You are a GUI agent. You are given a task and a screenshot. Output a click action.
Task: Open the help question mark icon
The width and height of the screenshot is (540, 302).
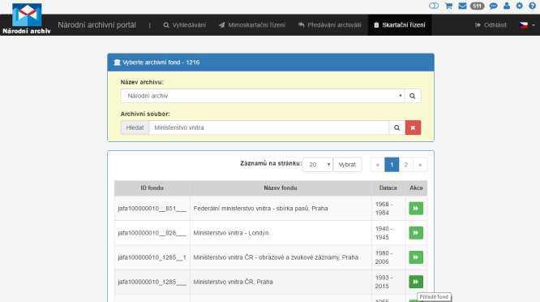532,6
